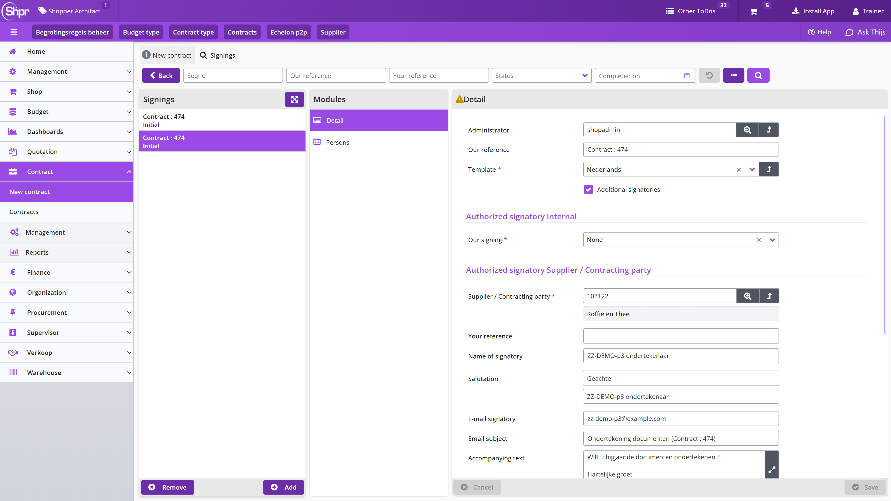Click Remove under the Signings list

[x=167, y=487]
